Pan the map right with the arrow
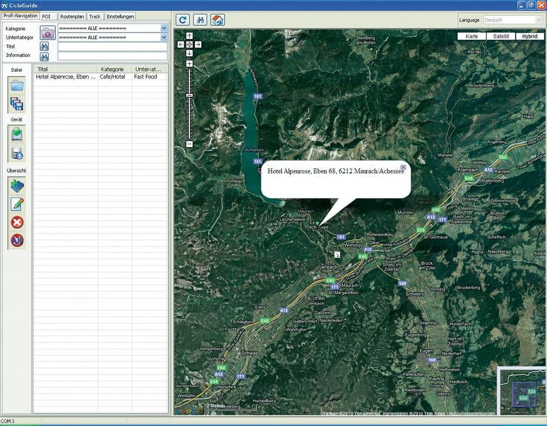This screenshot has height=426, width=547. point(198,45)
